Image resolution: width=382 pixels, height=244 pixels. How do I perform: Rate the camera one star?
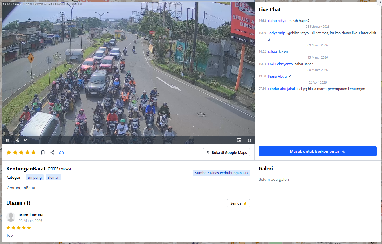(x=9, y=152)
